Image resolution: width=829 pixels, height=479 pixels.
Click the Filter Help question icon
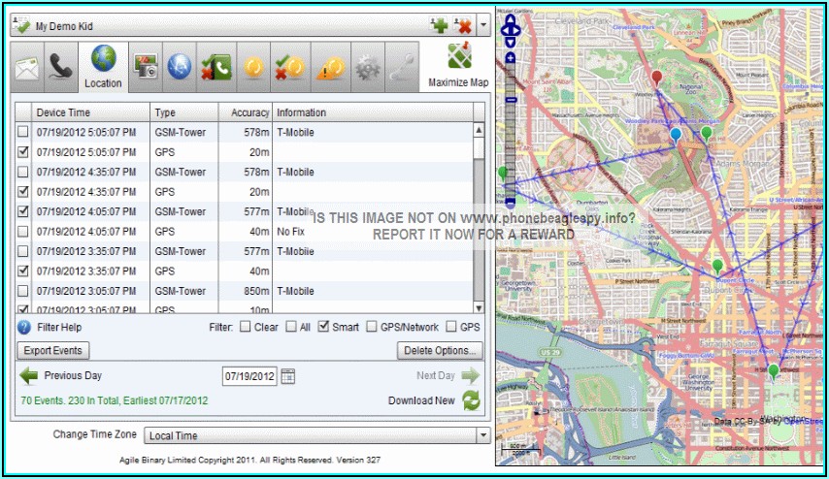pos(24,328)
